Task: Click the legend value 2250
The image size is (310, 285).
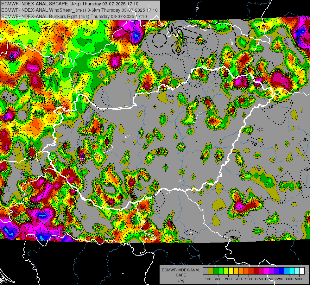Action: [x=279, y=279]
